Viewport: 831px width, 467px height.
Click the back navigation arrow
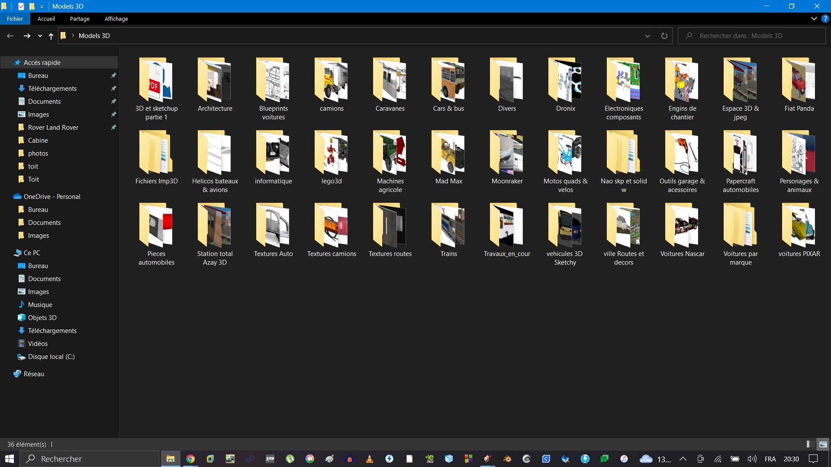click(x=10, y=36)
